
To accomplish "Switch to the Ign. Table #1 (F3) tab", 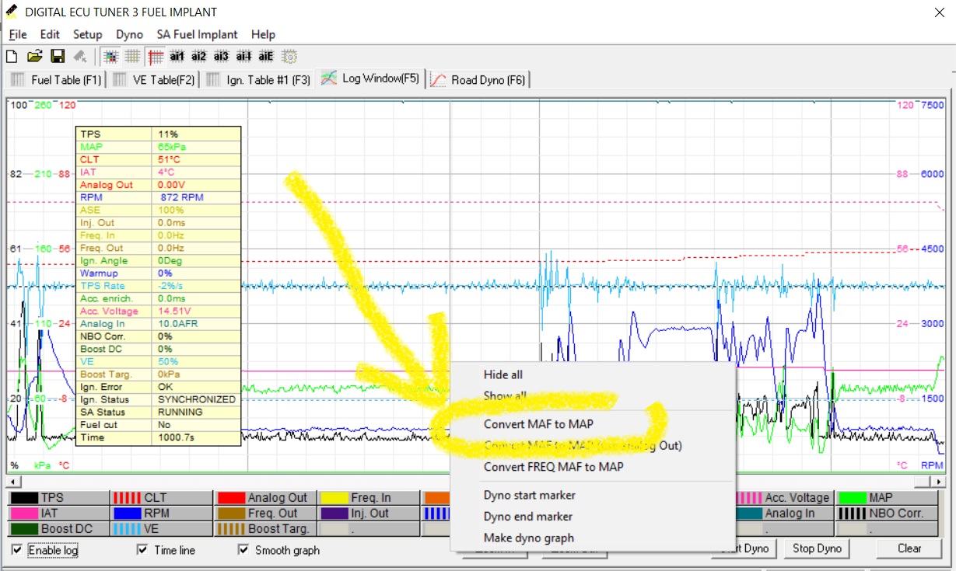I will 257,79.
